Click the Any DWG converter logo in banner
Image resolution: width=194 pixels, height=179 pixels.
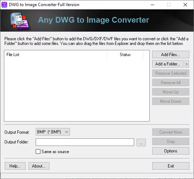click(x=20, y=21)
